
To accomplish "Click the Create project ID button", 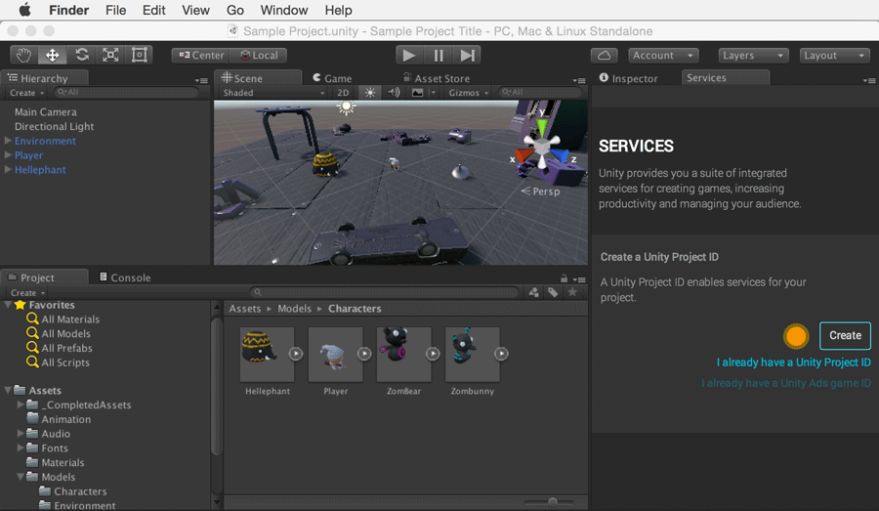I will (845, 335).
